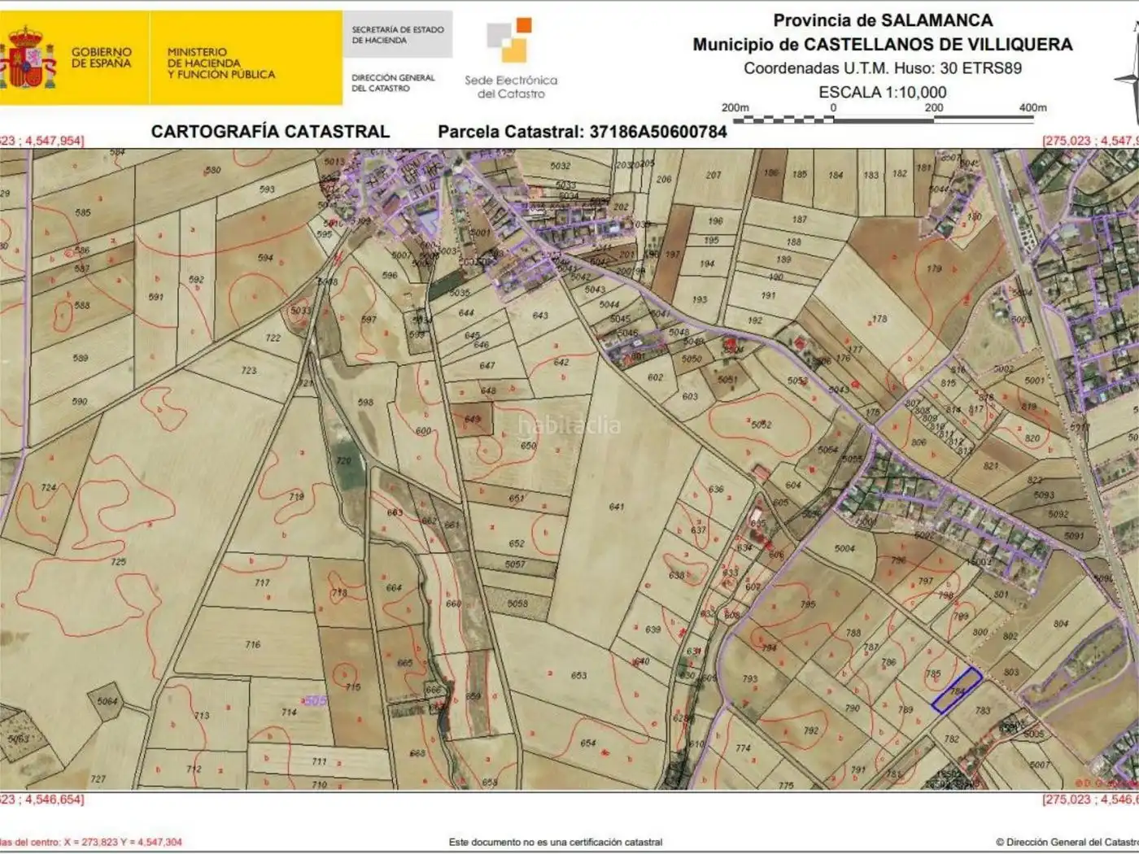Click 'MINISTERIO DE HACIENDA Y FUNCIÓN PÚBLICA' label

click(x=221, y=63)
